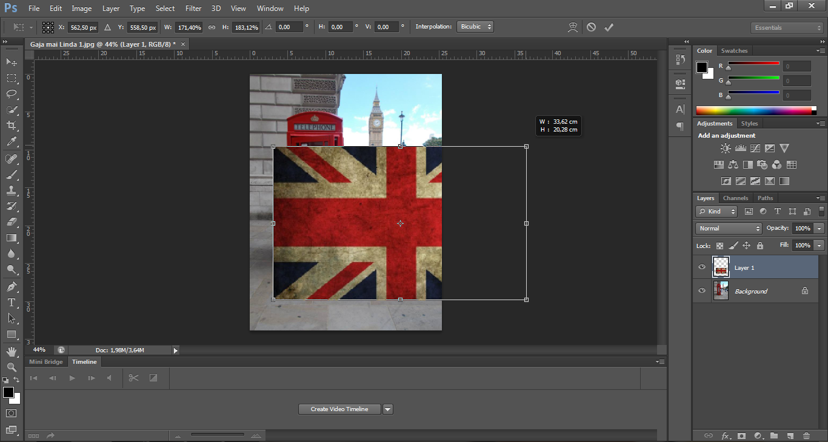
Task: Open the Fill slider arrow
Action: 820,246
